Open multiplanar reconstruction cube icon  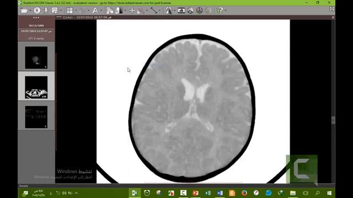coord(190,10)
